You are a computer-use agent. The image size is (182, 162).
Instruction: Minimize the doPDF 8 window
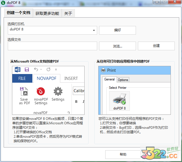pos(157,2)
